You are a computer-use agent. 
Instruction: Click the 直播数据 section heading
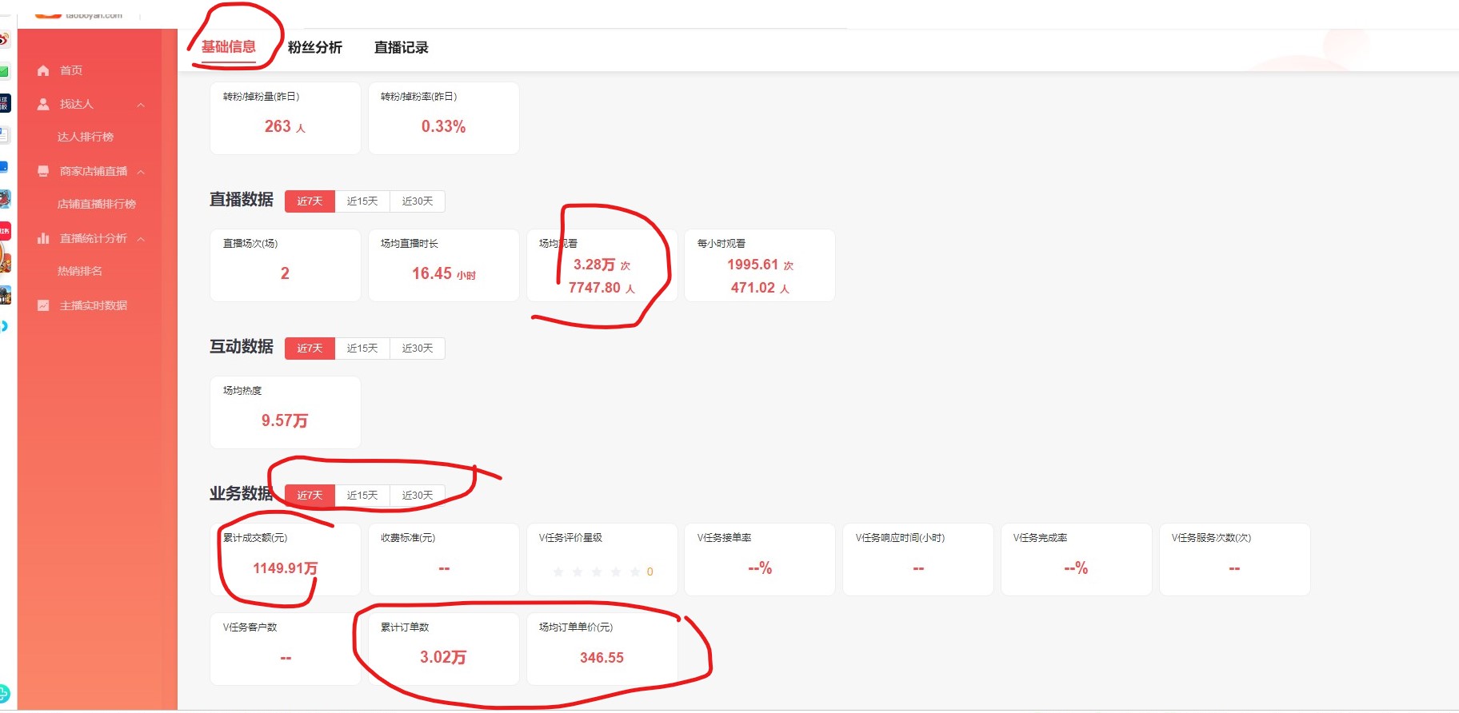pyautogui.click(x=242, y=200)
